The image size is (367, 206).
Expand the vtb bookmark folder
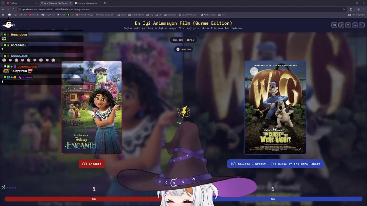click(159, 15)
